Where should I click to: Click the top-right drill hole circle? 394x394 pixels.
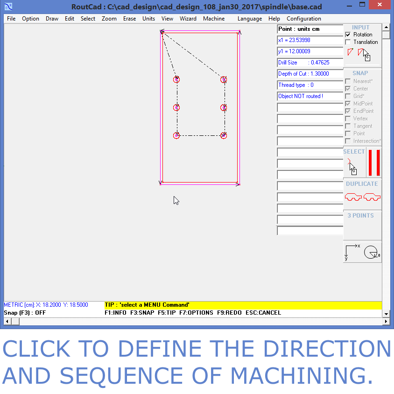224,80
